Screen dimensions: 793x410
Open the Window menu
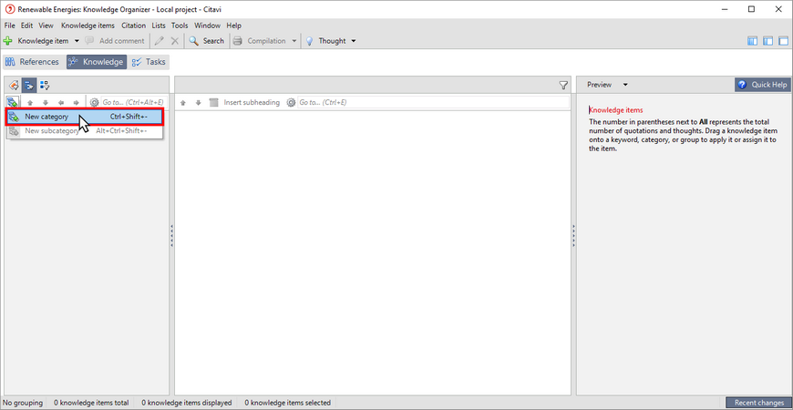pyautogui.click(x=207, y=26)
